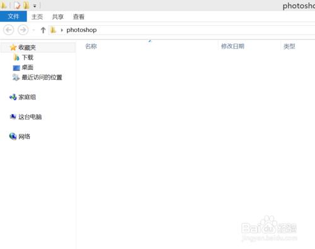Click the properties icon in quick access toolbar
Image resolution: width=315 pixels, height=249 pixels.
coord(17,5)
